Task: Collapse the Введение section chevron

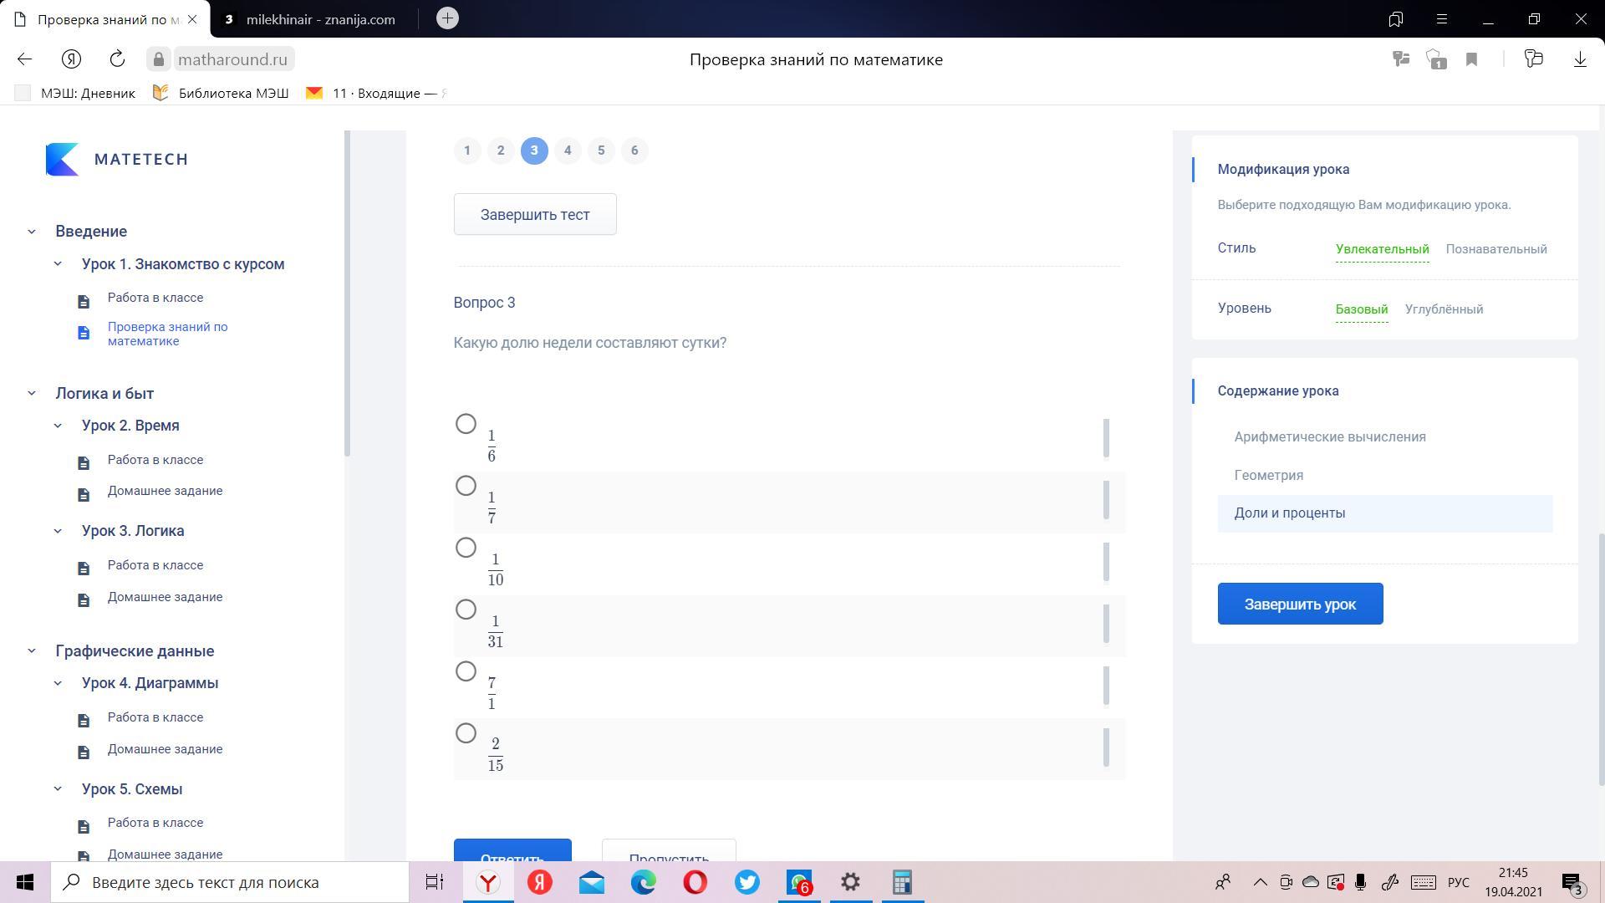Action: [32, 232]
